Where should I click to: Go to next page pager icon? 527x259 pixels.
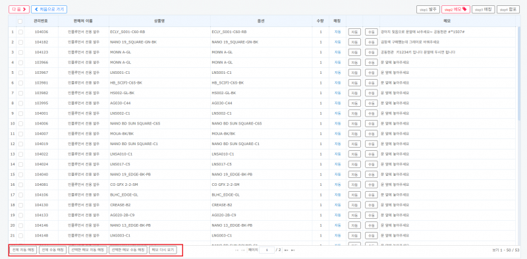tap(287, 250)
